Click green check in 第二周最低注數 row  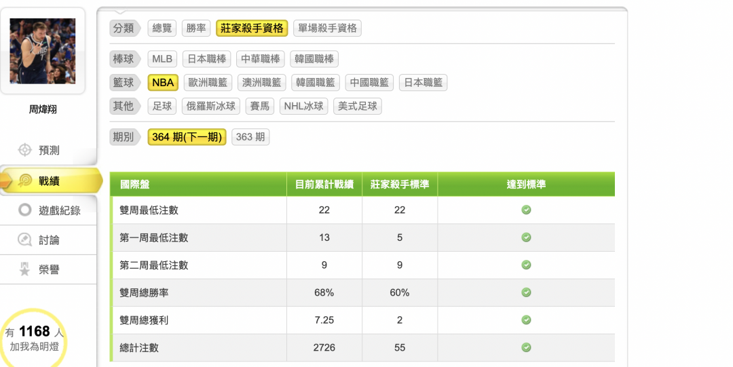tap(526, 265)
